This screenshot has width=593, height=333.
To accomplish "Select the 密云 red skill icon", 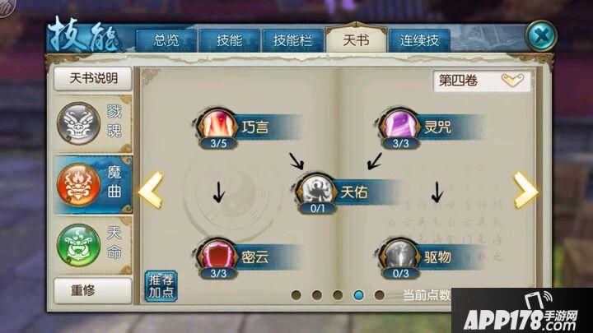I will click(217, 255).
